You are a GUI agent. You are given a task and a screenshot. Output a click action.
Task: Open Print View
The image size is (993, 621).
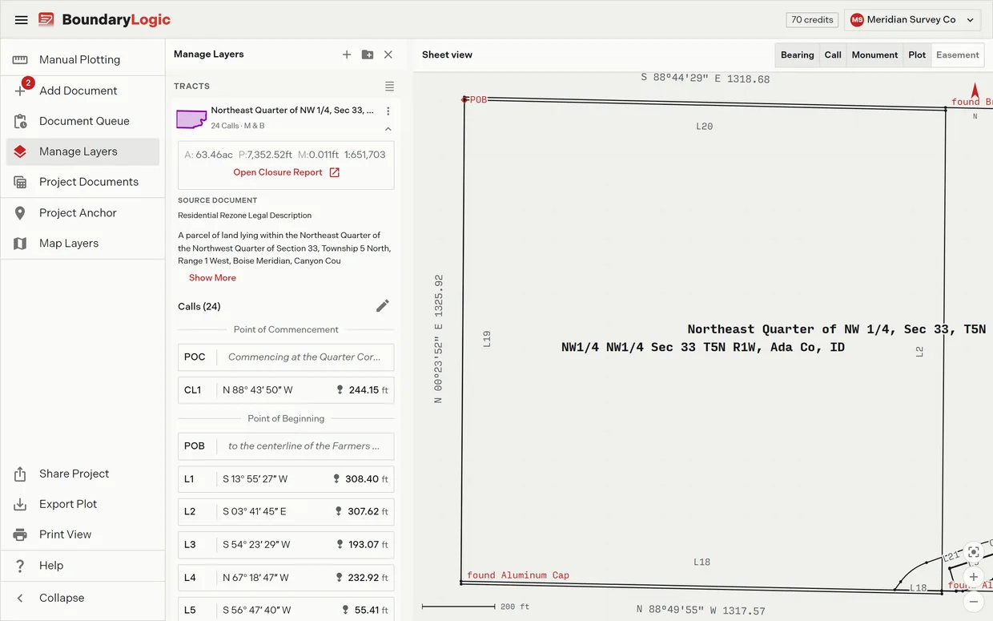pyautogui.click(x=82, y=534)
